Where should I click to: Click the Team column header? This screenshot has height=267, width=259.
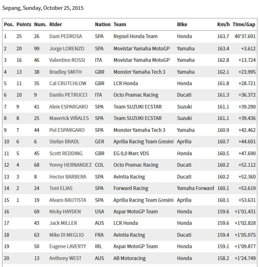(120, 25)
